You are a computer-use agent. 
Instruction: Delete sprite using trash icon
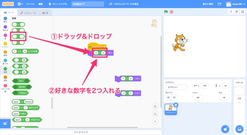pyautogui.click(x=176, y=105)
